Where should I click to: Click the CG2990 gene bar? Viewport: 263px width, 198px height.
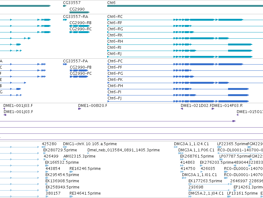click(x=79, y=12)
